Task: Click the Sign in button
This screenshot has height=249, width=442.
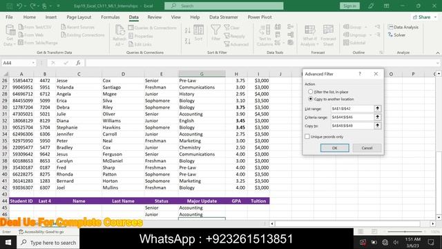Action: pos(349,6)
